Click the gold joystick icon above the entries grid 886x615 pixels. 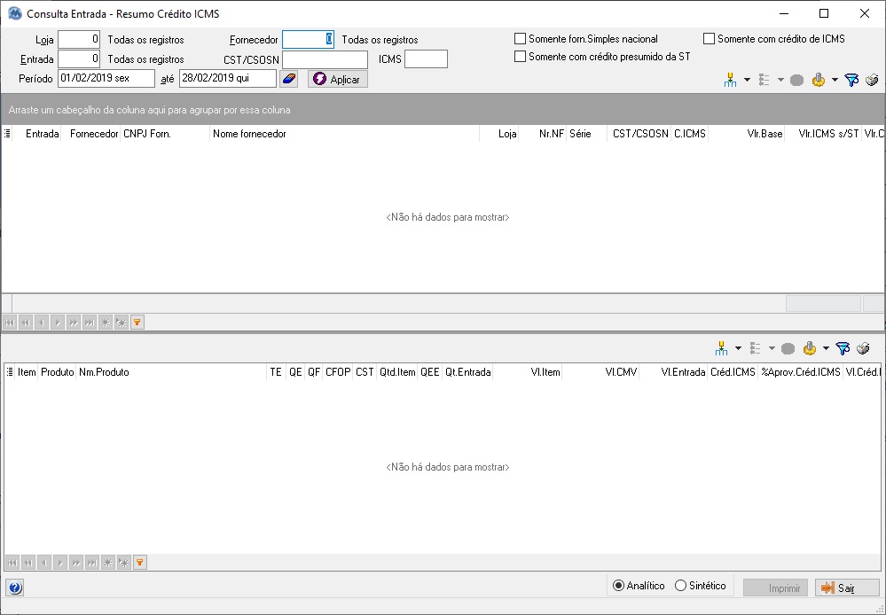pos(819,80)
